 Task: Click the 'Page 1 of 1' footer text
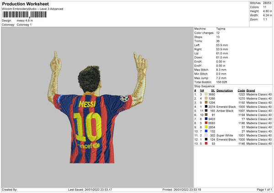pos(264,189)
